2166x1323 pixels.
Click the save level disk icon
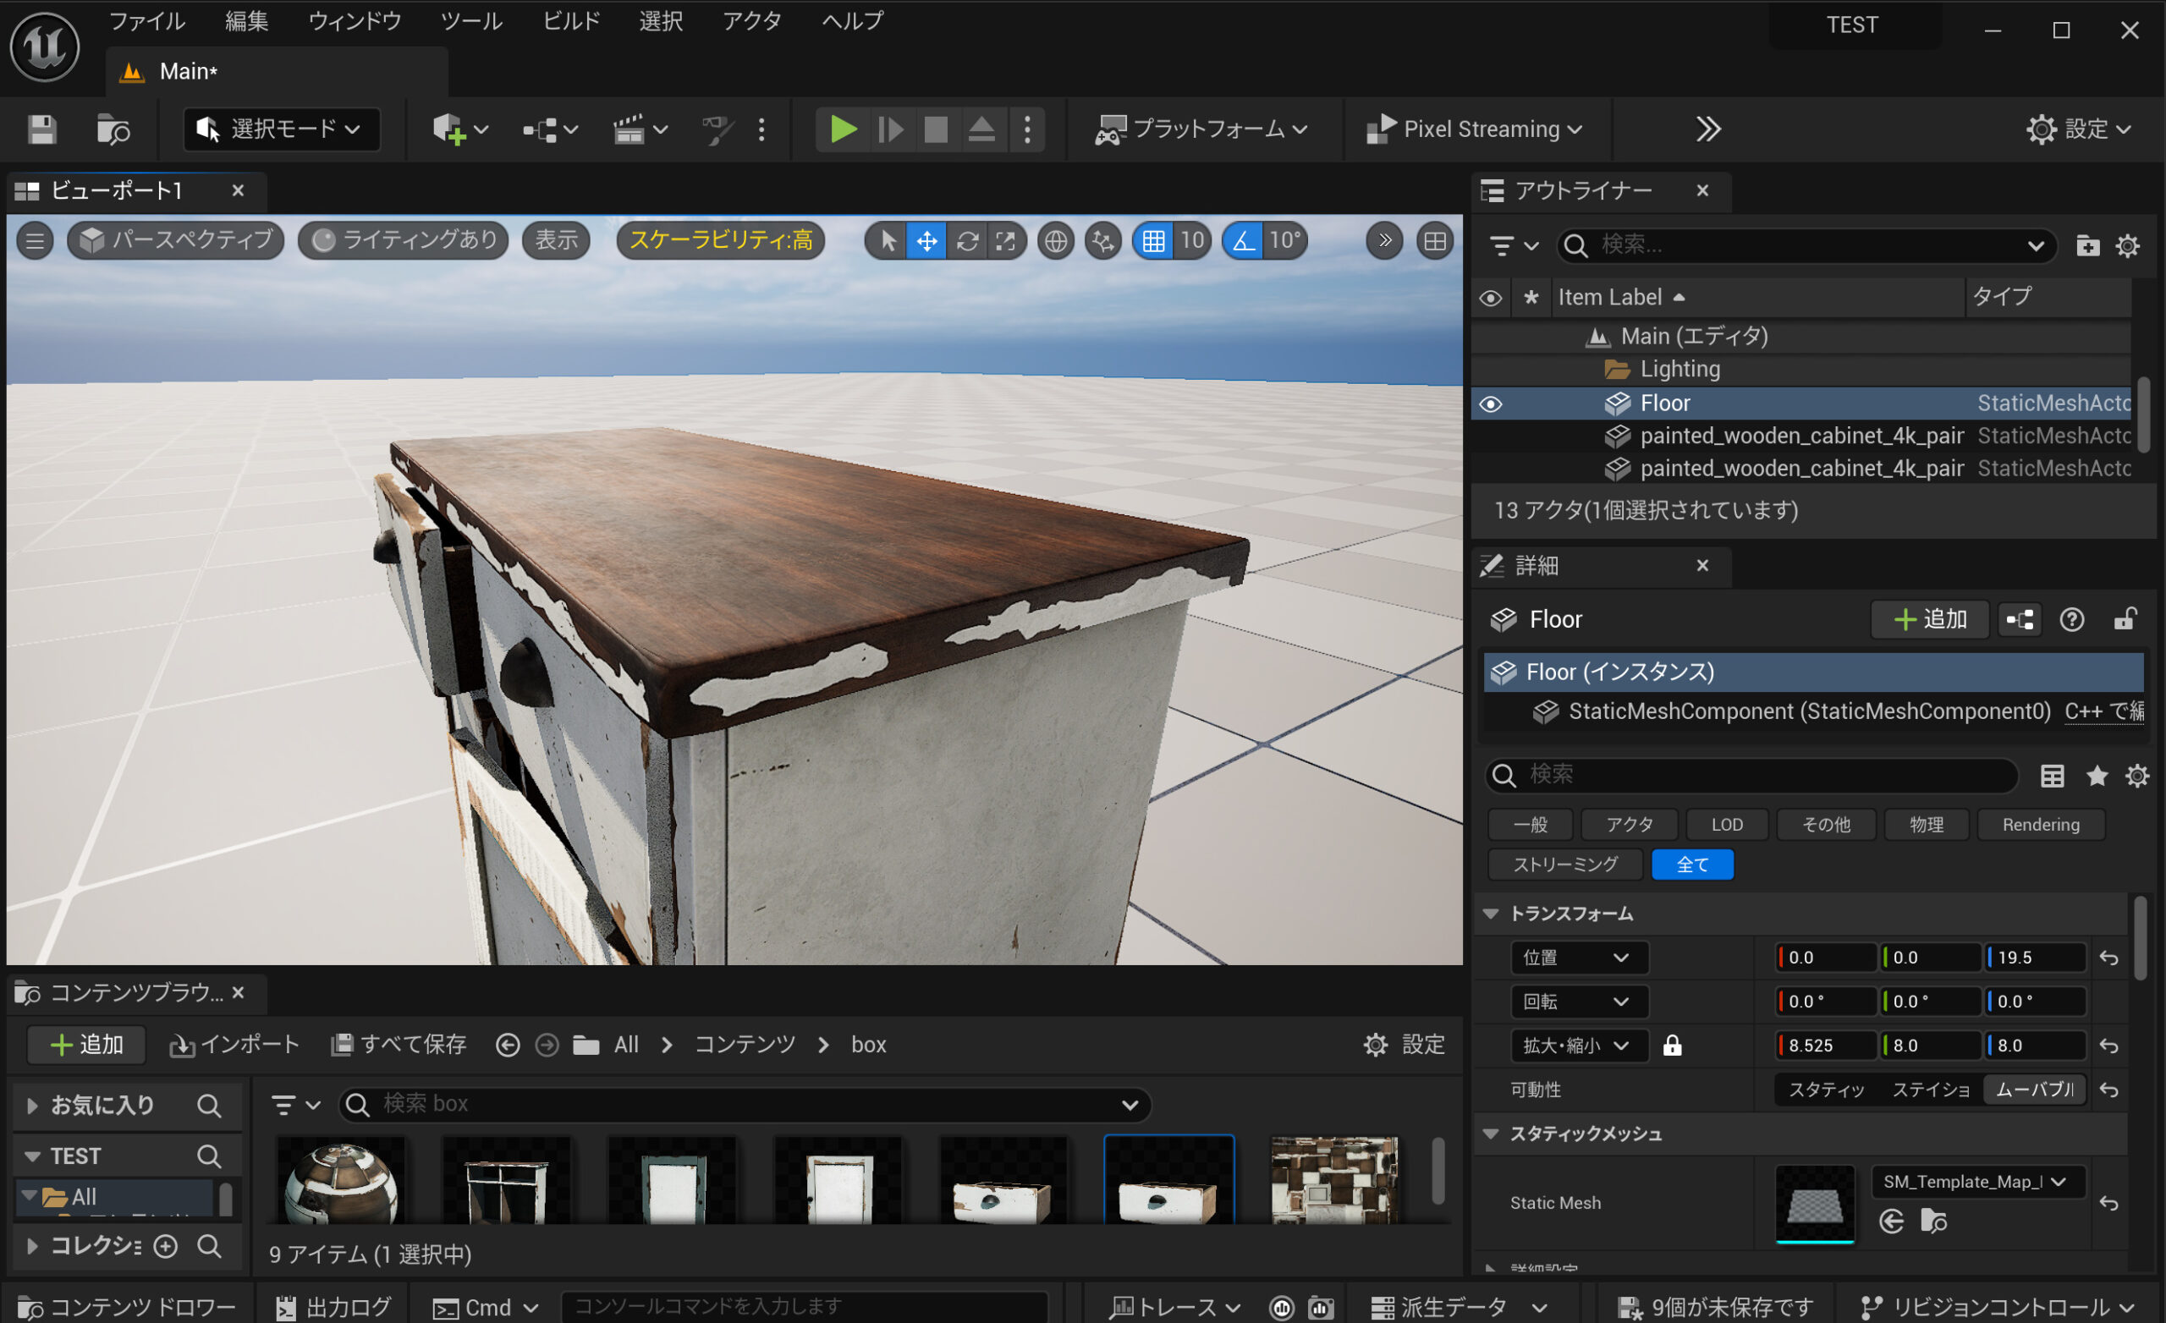pos(41,129)
